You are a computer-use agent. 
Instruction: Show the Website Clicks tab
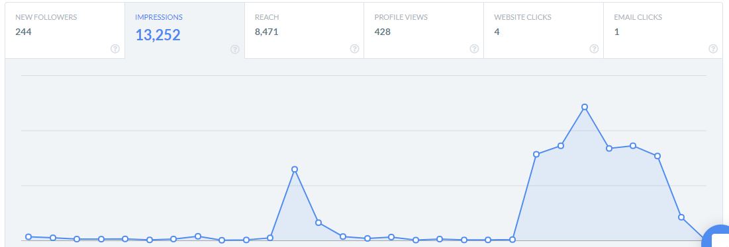pyautogui.click(x=544, y=30)
